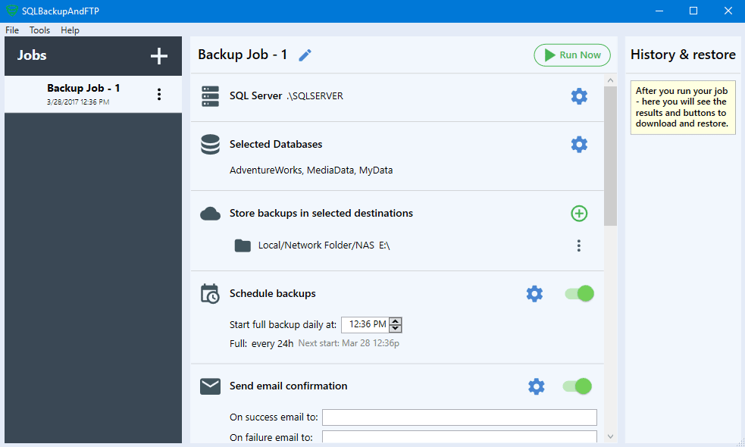745x447 pixels.
Task: Open Send email confirmation settings gear
Action: [536, 386]
